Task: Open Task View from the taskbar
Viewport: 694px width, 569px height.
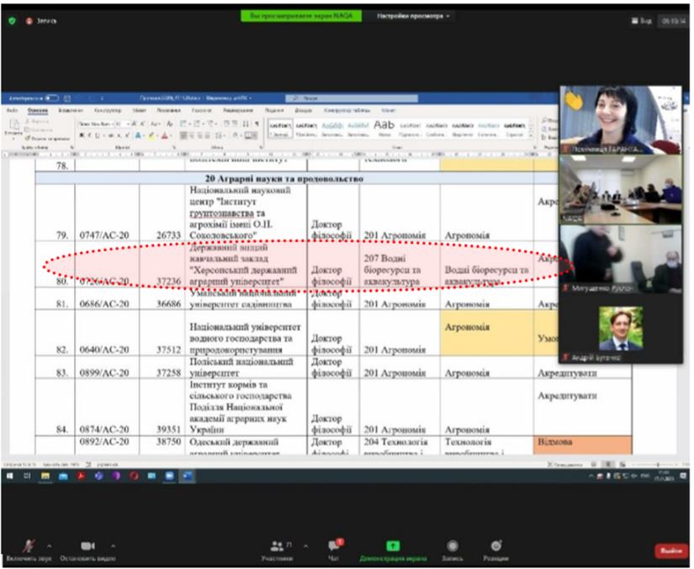Action: coord(27,477)
